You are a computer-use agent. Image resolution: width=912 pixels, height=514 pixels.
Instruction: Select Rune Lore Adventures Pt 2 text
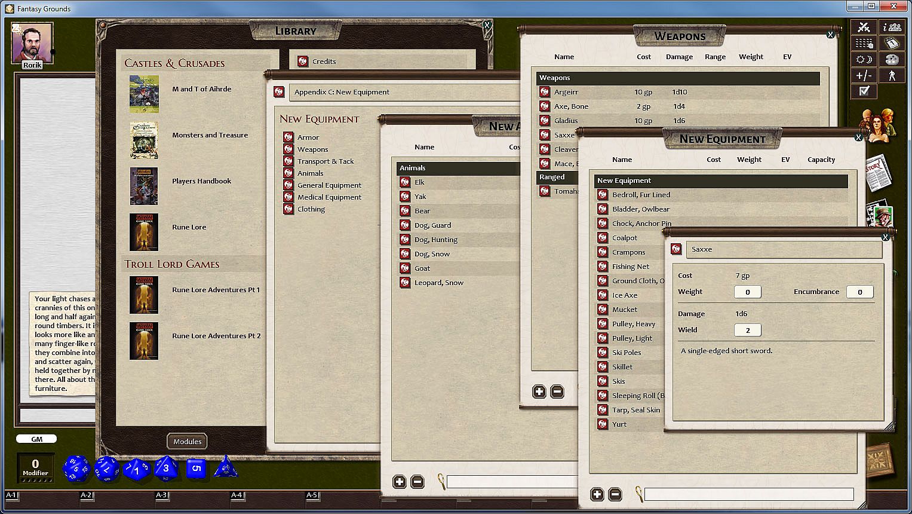point(216,335)
